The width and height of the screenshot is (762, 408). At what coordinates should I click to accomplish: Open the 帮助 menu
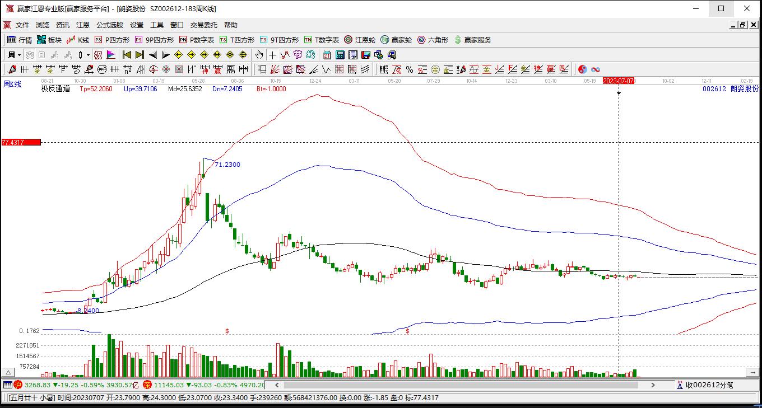click(231, 25)
